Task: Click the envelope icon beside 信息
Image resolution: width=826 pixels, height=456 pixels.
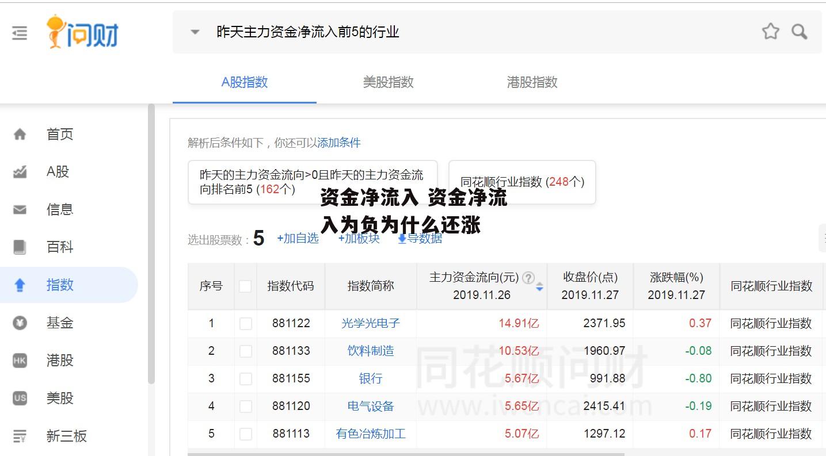Action: click(x=20, y=210)
